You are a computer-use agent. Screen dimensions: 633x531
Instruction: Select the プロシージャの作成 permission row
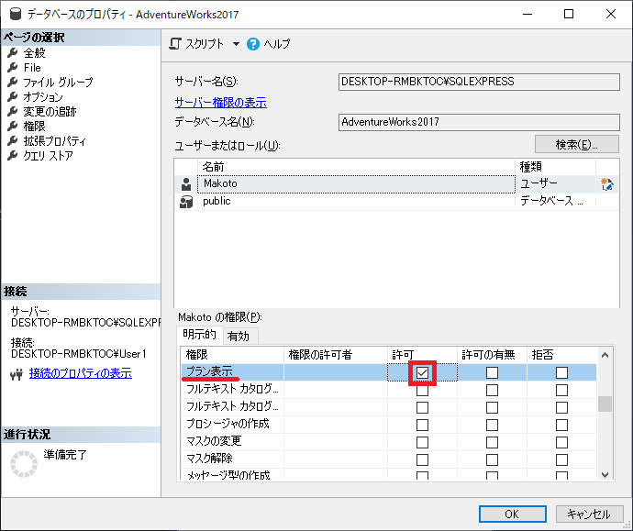coord(388,425)
